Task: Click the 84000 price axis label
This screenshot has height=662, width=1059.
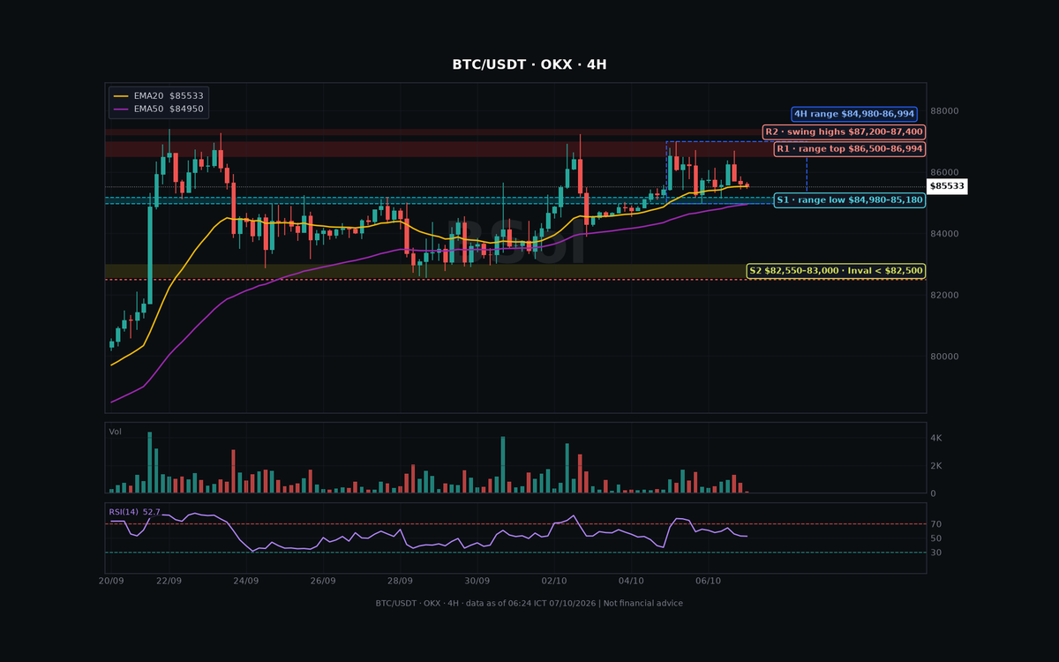Action: (944, 234)
